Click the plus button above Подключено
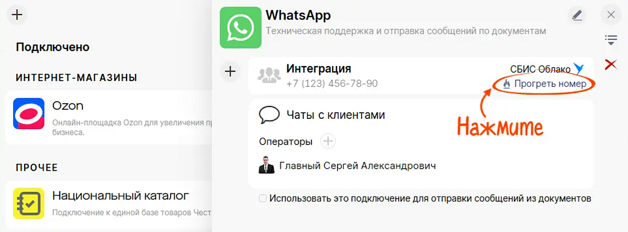Viewport: 628px width, 232px height. coord(17,15)
